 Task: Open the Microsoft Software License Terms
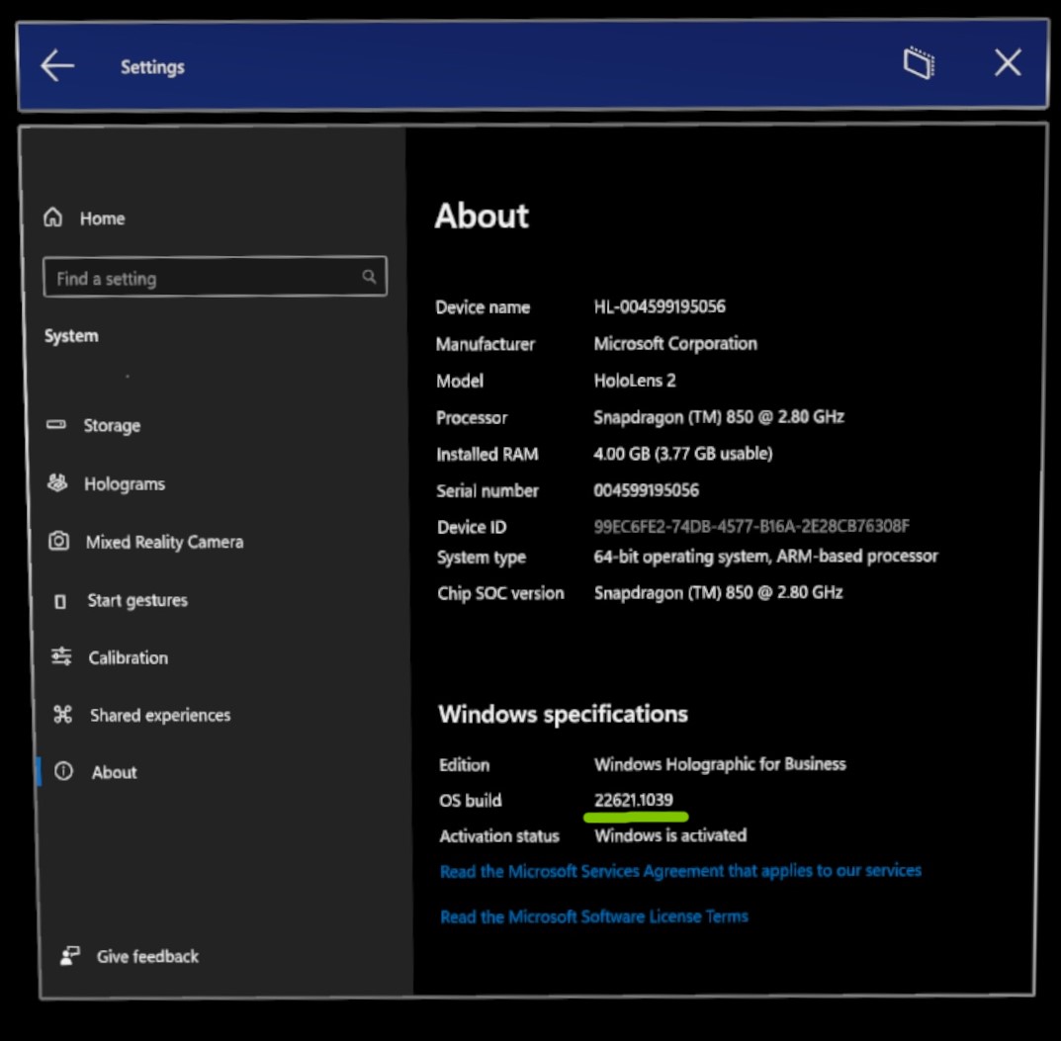point(594,916)
